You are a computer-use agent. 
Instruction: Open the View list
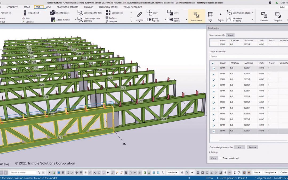pos(264,17)
